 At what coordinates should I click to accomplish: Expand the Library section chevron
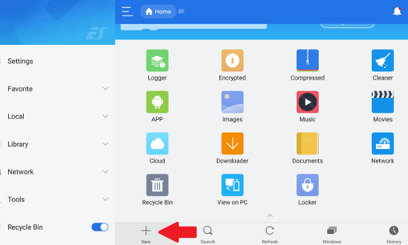(x=105, y=144)
